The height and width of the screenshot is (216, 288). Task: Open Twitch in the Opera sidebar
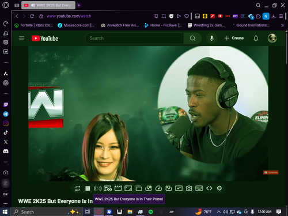tap(6, 105)
